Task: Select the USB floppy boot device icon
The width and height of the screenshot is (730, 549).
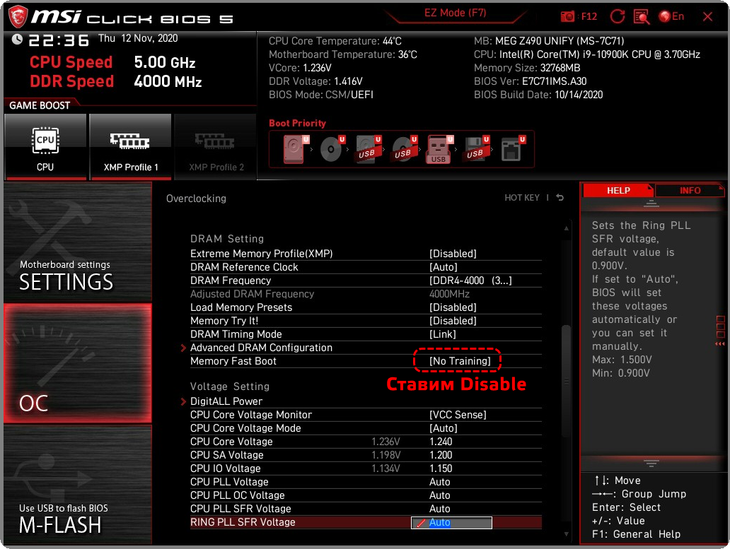Action: point(477,149)
